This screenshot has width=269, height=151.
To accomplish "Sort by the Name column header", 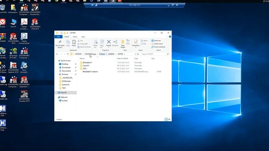I will (82, 58).
